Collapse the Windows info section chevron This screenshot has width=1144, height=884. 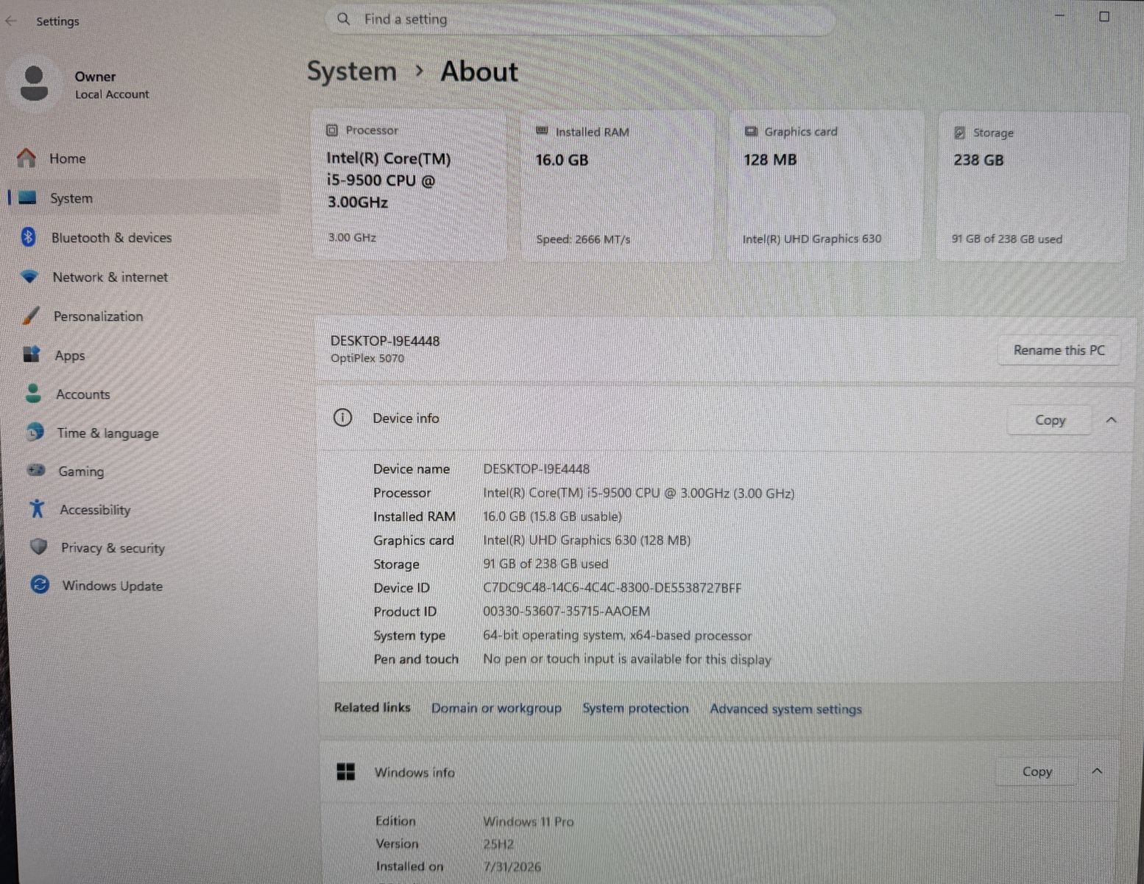coord(1097,771)
